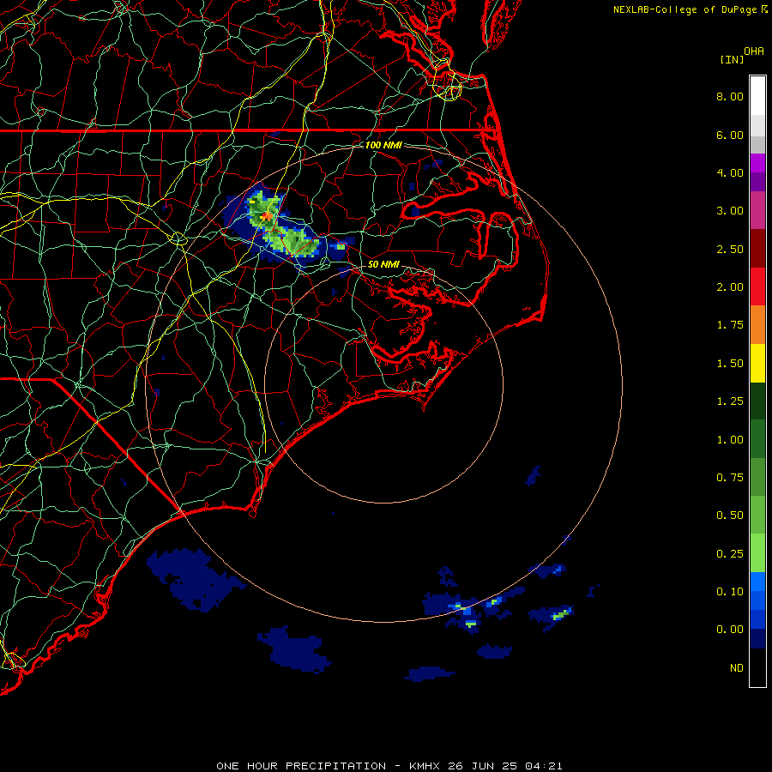772x772 pixels.
Task: Select the bright magenta swatch in the color scale
Action: click(757, 163)
